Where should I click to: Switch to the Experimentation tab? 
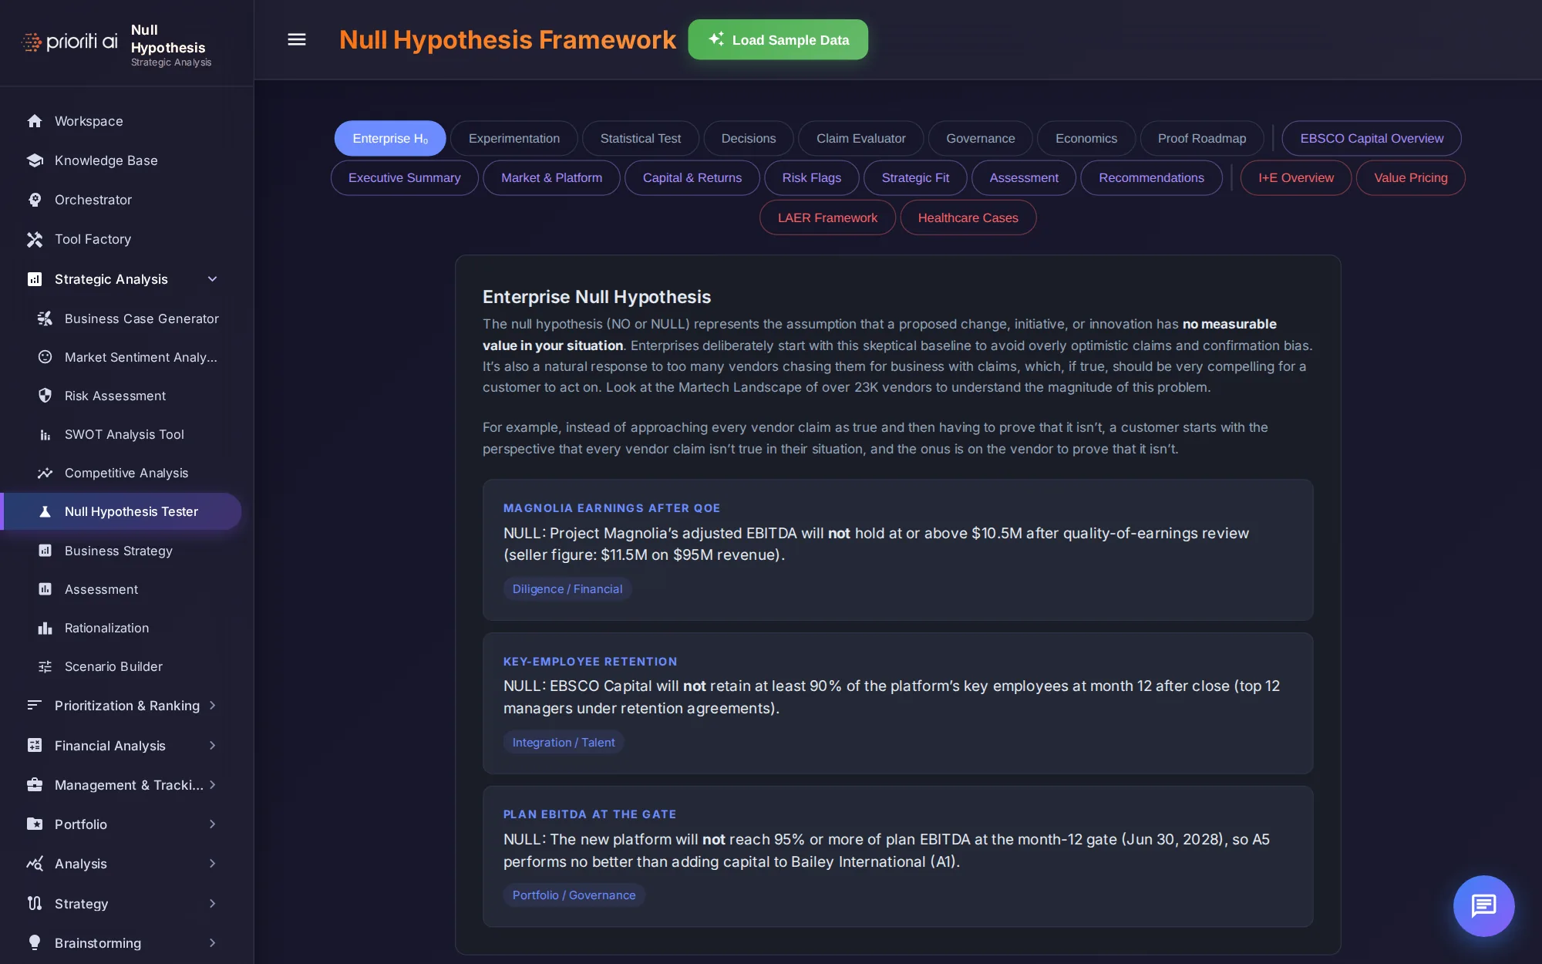click(514, 139)
